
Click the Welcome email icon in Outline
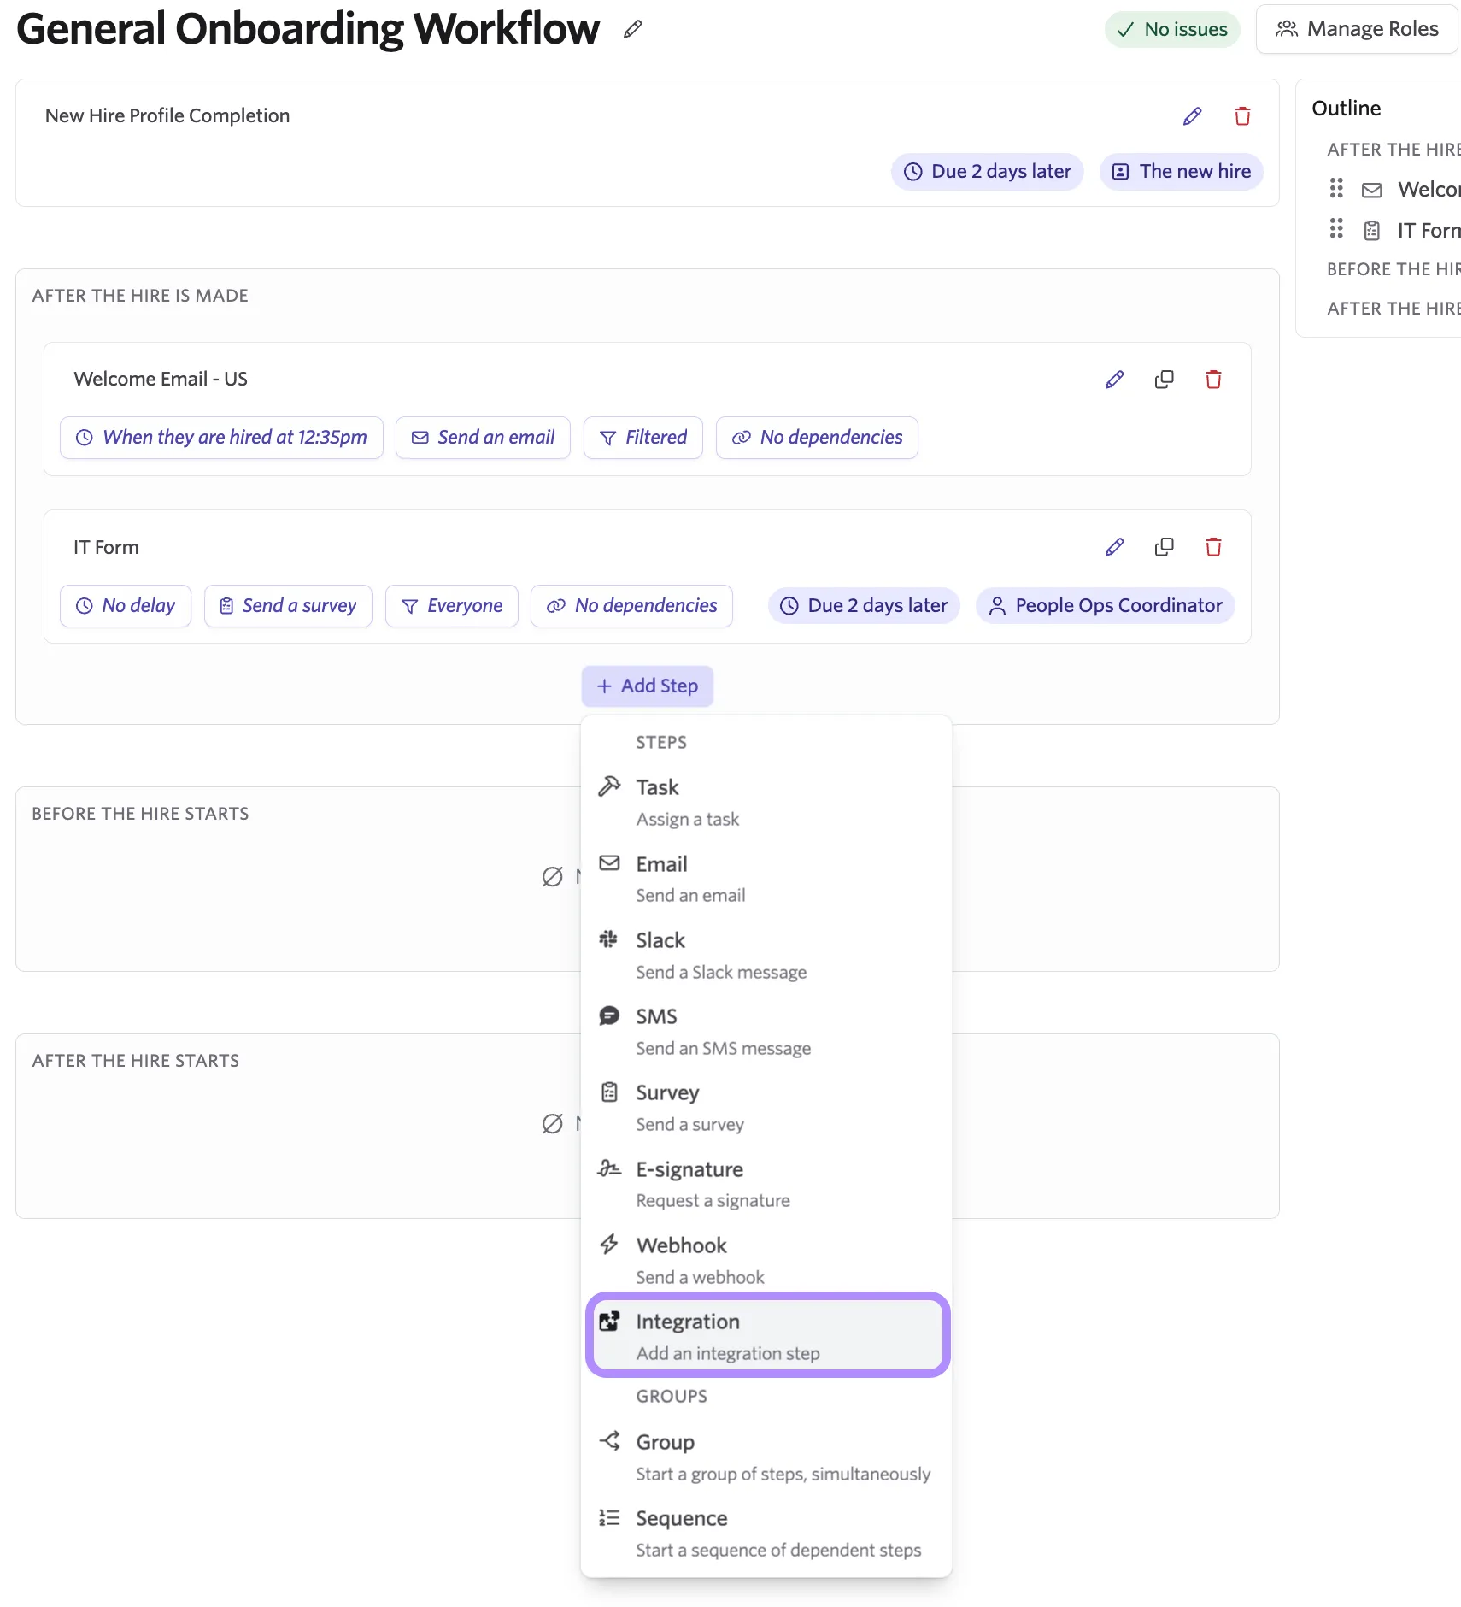click(1372, 190)
